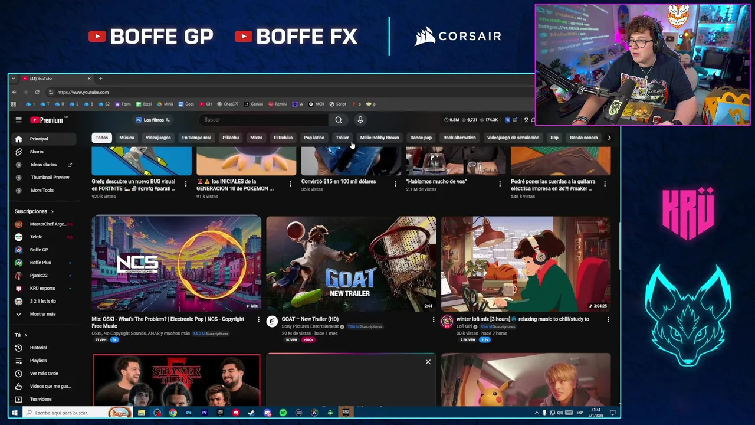Open Ver más tarde in sidebar

pyautogui.click(x=44, y=374)
